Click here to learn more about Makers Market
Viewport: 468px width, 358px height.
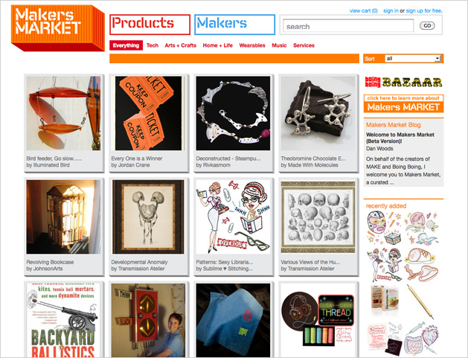(x=403, y=103)
